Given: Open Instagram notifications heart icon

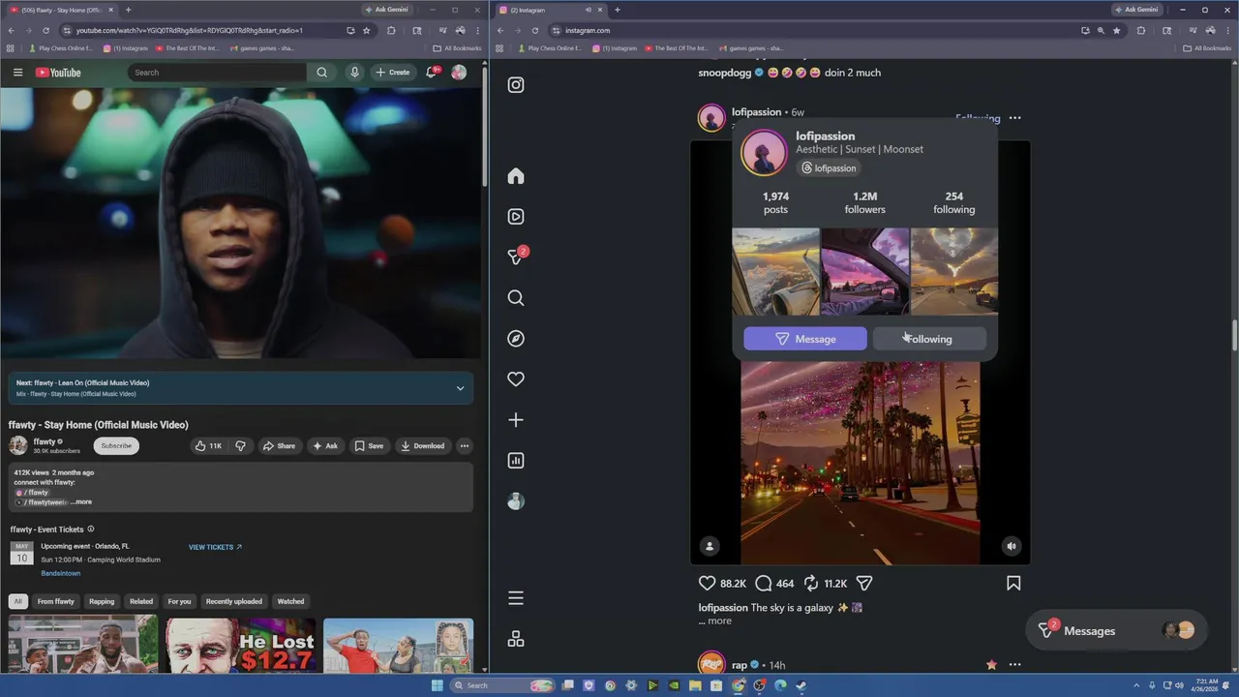Looking at the screenshot, I should [x=516, y=379].
